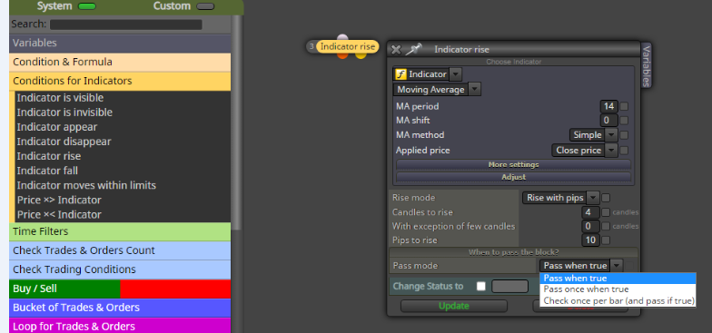
Task: Focus the Search input field
Action: [x=125, y=24]
